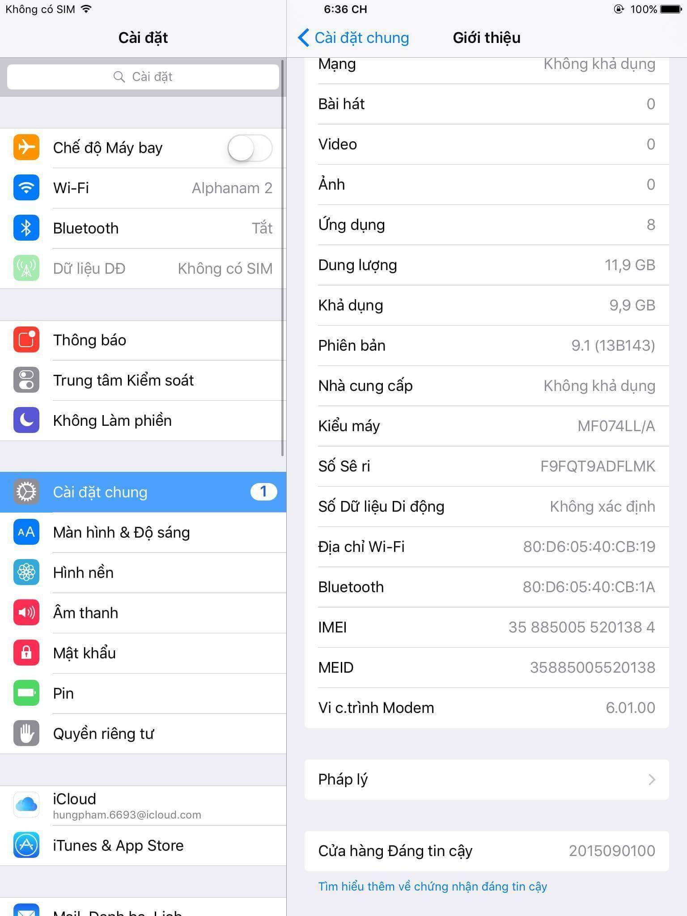This screenshot has height=916, width=687.
Task: Open Màn hình & Độ sáng settings
Action: 143,532
